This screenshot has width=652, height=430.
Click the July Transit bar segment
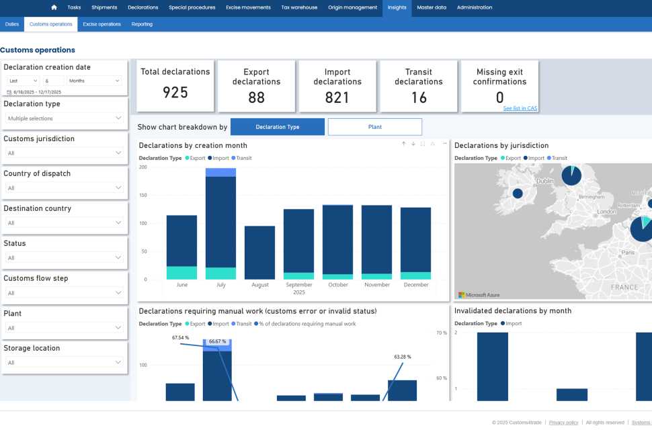[220, 173]
